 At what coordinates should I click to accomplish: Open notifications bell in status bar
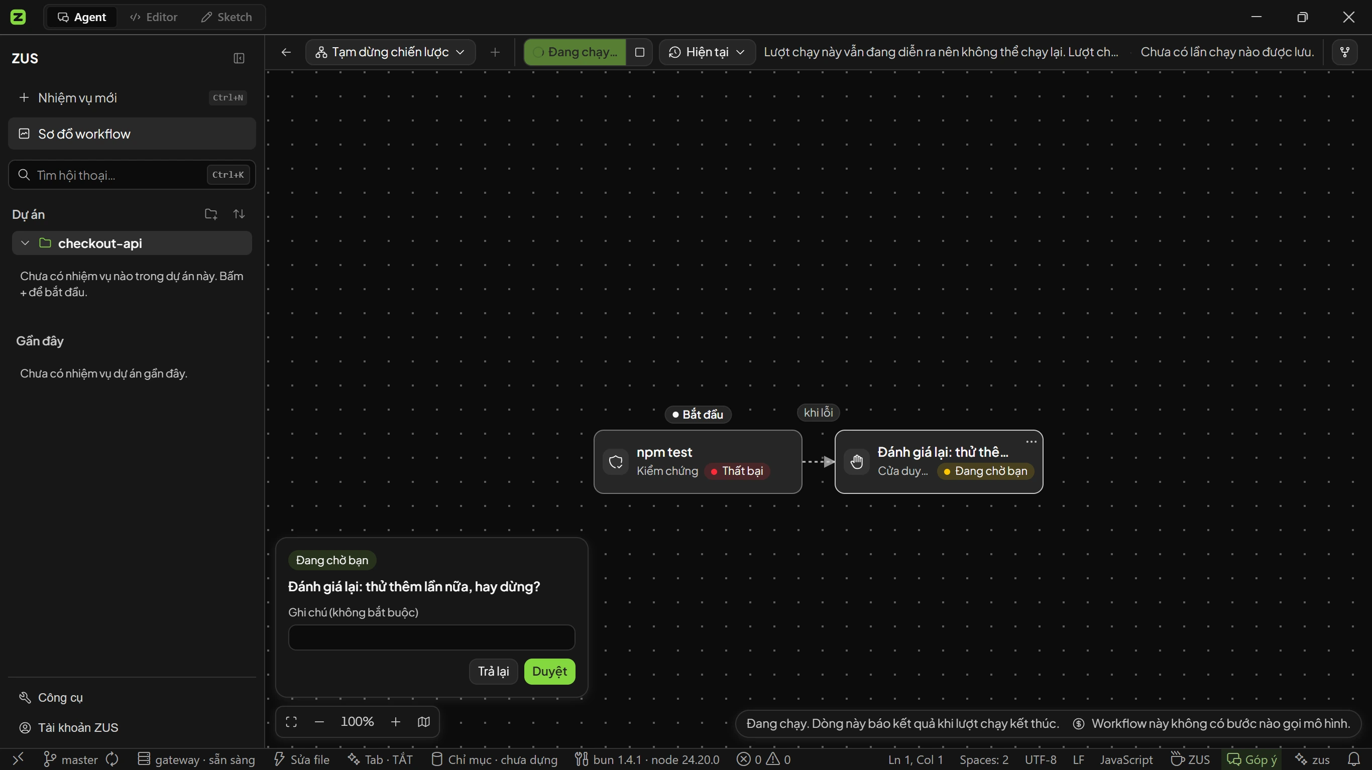coord(1354,759)
